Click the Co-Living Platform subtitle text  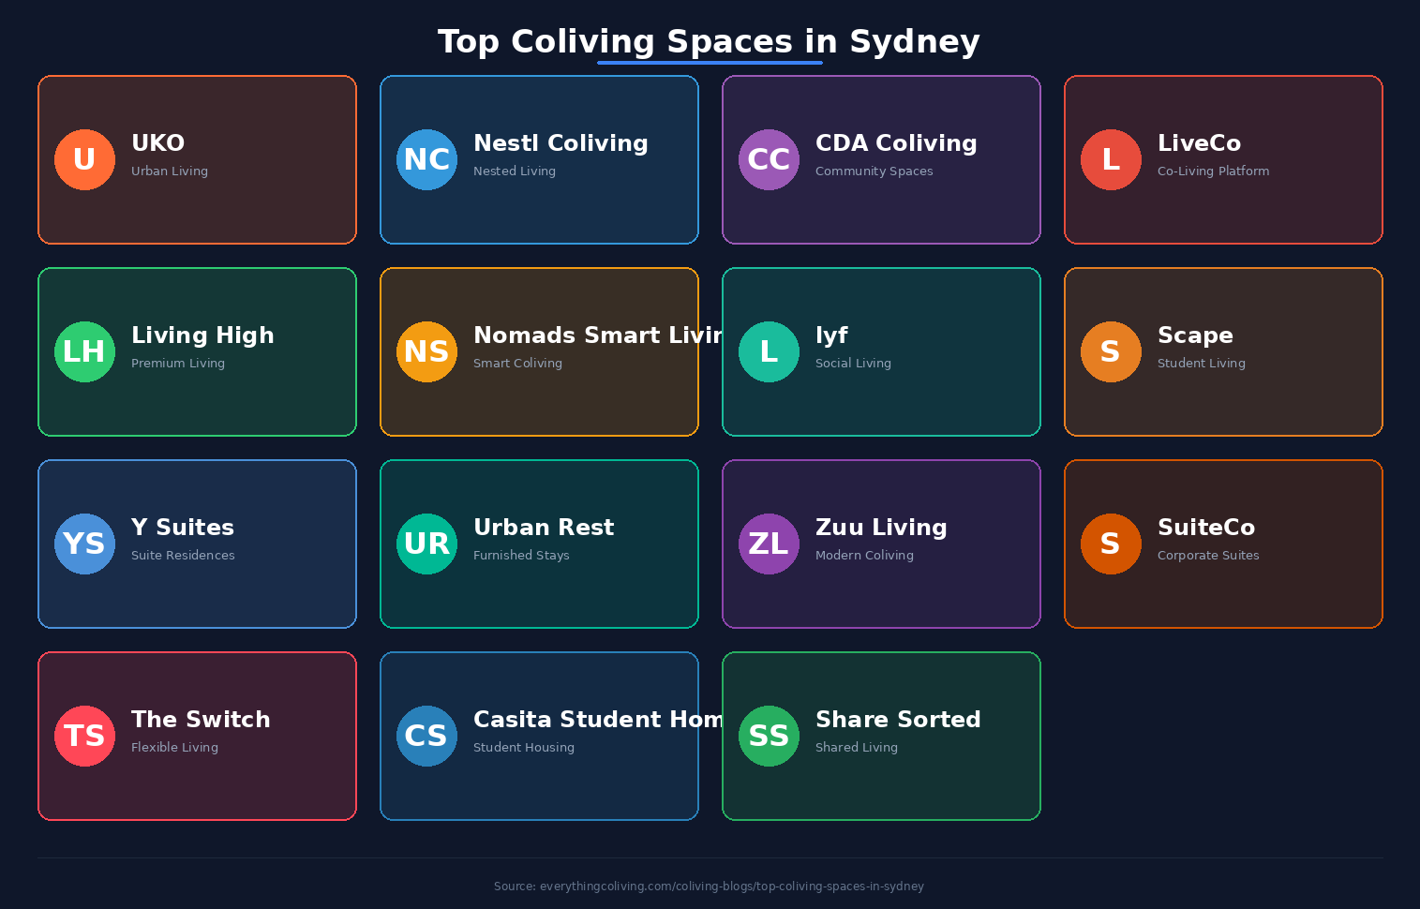pyautogui.click(x=1213, y=171)
